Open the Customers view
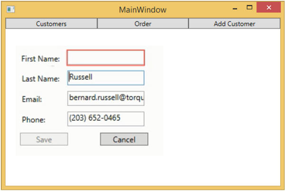This screenshot has height=191, width=285. tap(51, 24)
